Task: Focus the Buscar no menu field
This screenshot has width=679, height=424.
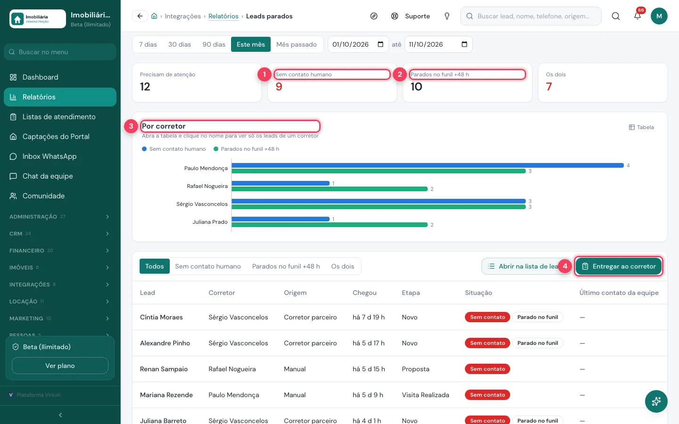Action: point(60,52)
